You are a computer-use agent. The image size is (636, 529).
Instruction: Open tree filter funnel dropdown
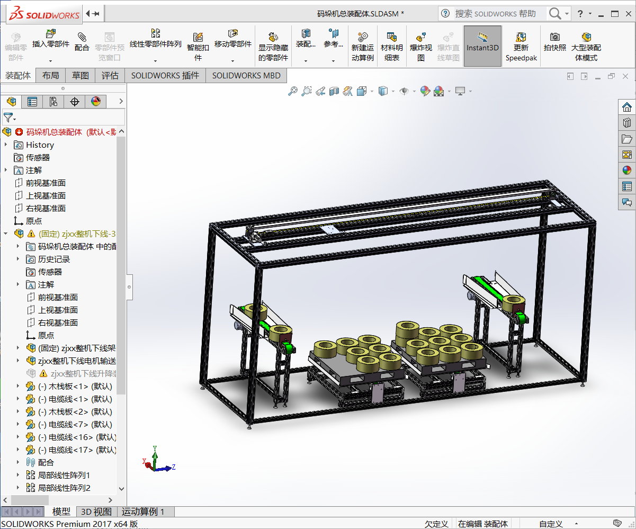tap(10, 118)
